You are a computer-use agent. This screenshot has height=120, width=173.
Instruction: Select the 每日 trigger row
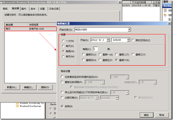(x=30, y=29)
